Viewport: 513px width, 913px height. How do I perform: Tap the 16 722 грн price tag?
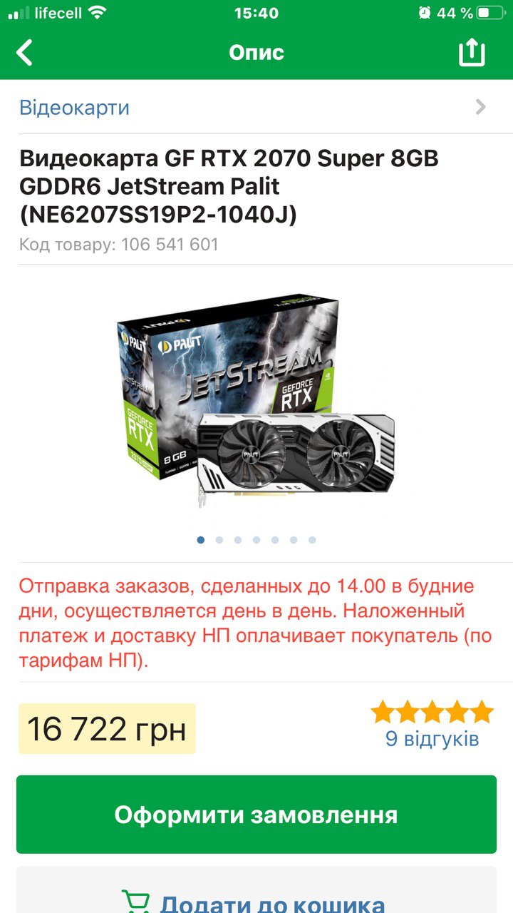coord(107,729)
